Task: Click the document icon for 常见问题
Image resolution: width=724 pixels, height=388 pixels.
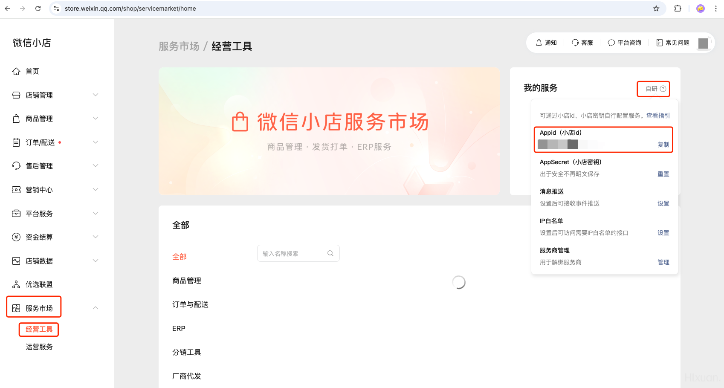Action: [660, 43]
